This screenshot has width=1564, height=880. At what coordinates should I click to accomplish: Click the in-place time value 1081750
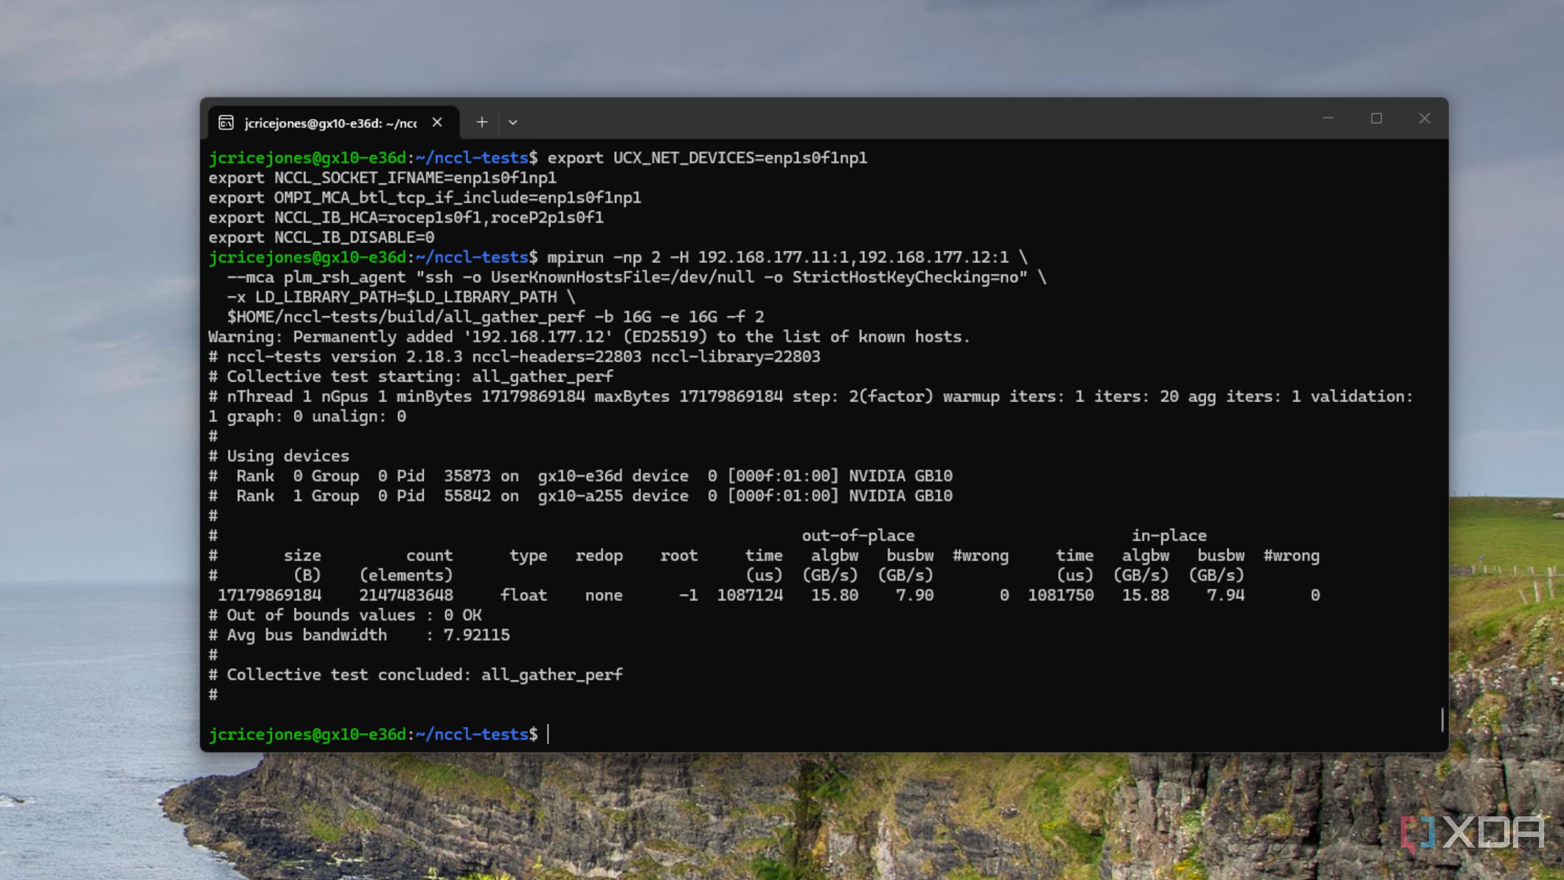(1060, 595)
